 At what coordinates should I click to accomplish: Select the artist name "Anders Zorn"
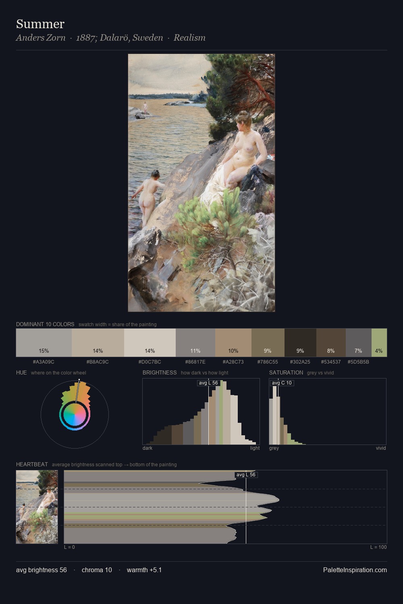[41, 37]
